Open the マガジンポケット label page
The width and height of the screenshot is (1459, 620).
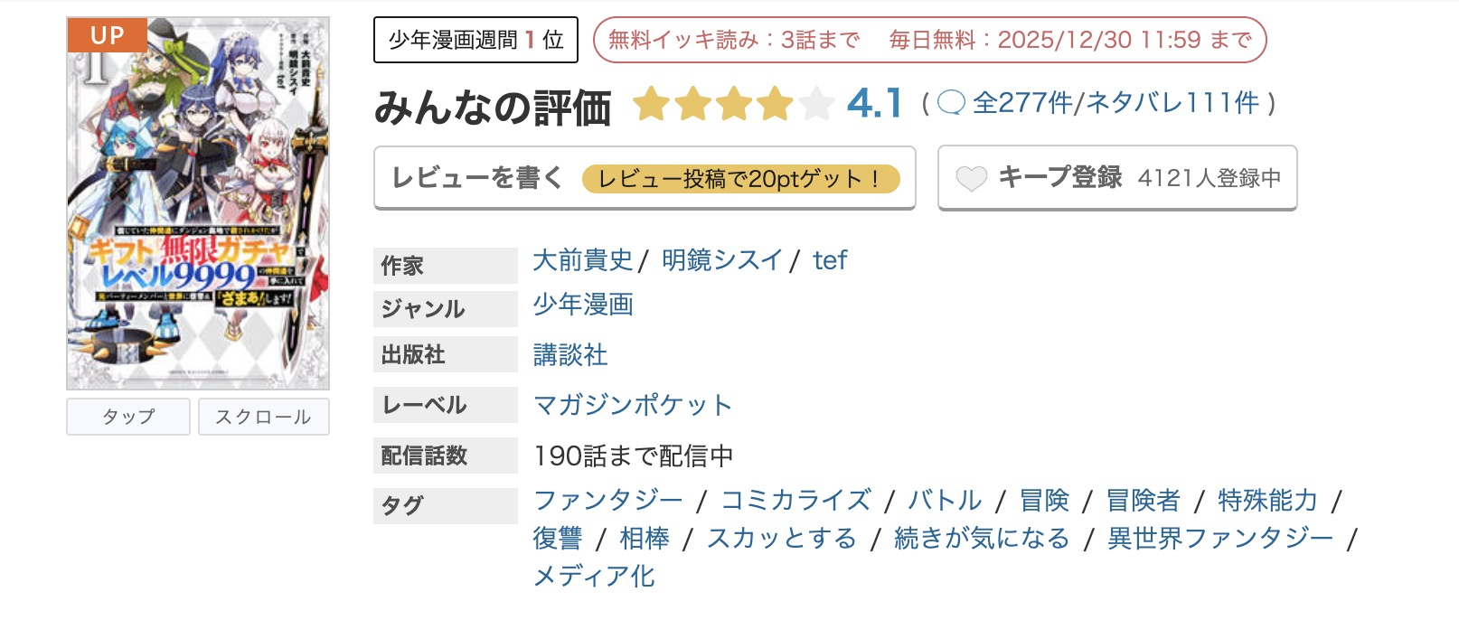click(x=631, y=406)
